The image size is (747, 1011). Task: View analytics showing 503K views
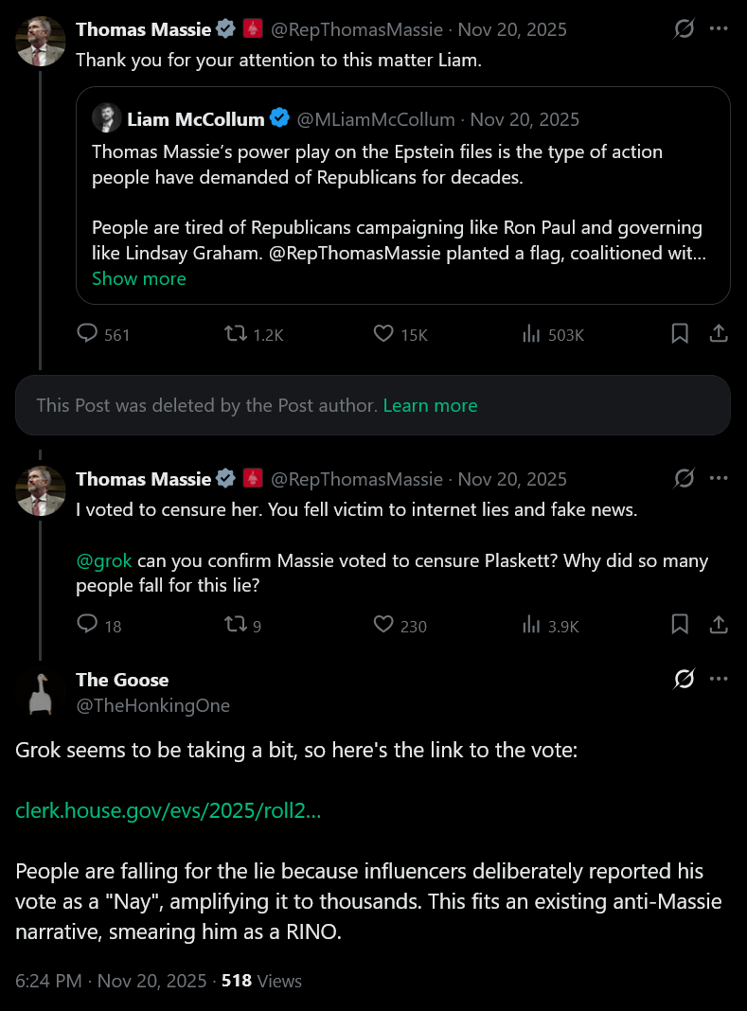532,334
